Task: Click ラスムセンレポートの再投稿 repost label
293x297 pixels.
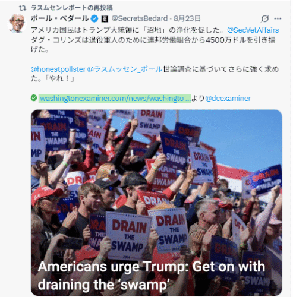Action: pos(72,8)
